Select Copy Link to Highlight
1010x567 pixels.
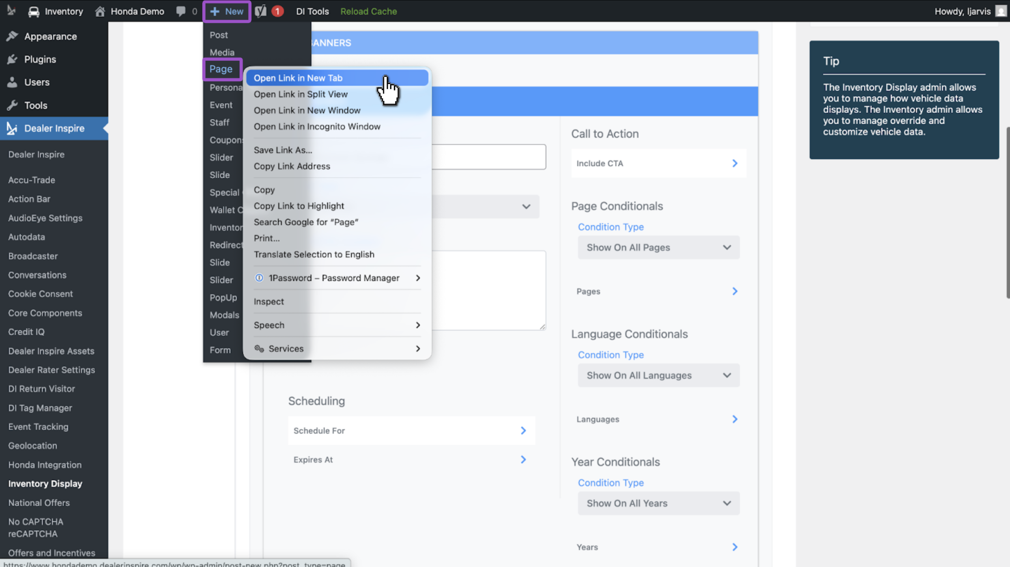[337, 206]
